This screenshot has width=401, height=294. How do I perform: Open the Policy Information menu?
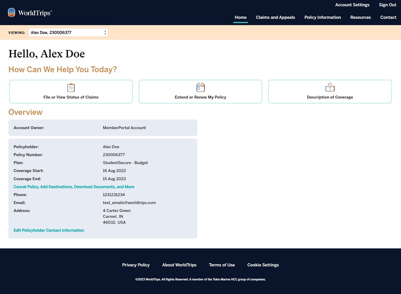323,17
